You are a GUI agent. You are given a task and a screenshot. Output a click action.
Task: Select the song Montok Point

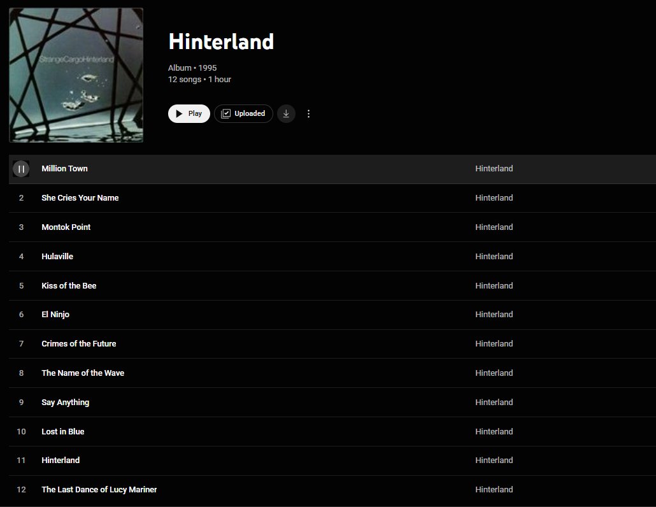pyautogui.click(x=66, y=227)
